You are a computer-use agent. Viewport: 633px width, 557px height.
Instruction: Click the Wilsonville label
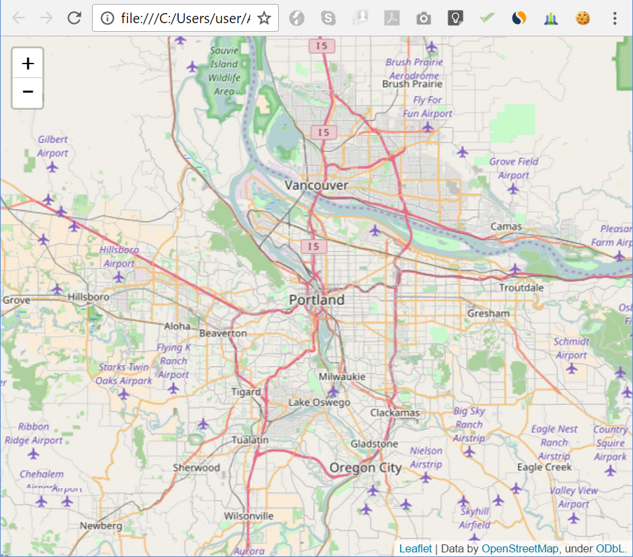click(x=249, y=516)
